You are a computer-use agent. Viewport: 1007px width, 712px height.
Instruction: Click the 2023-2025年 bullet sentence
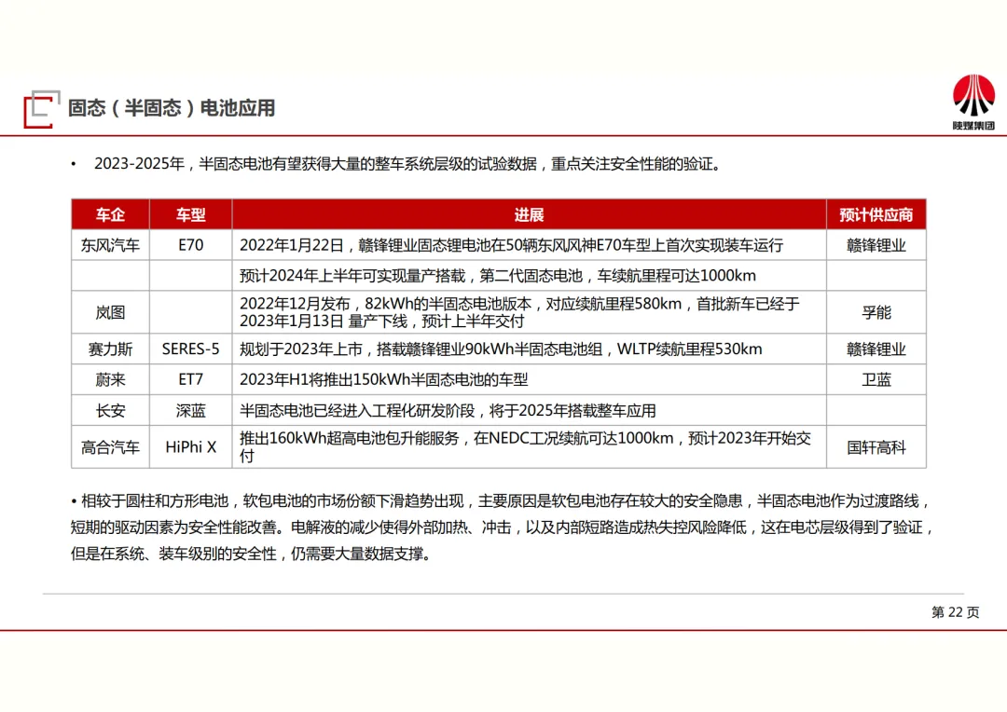tap(407, 164)
